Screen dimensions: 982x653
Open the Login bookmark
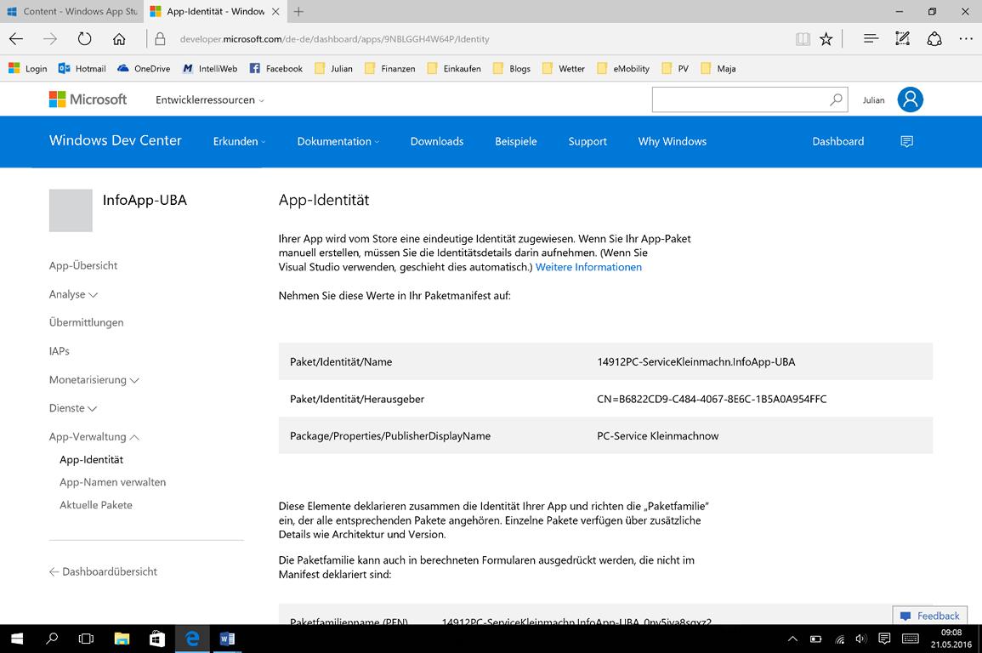click(27, 69)
